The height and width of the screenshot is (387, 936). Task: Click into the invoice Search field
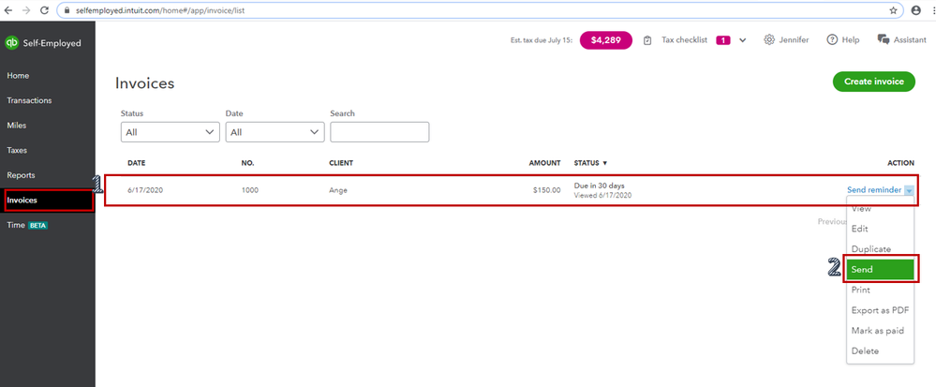click(379, 132)
